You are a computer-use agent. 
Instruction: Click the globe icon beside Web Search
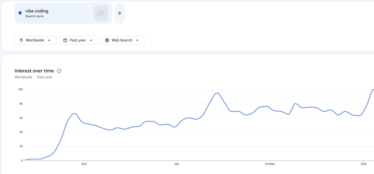(x=107, y=40)
